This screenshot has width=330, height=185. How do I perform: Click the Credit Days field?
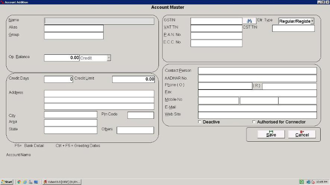pos(59,79)
